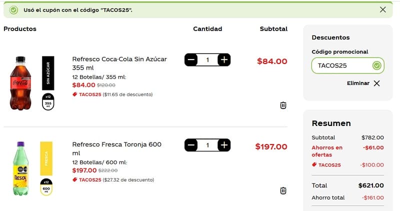The image size is (400, 211).
Task: Click the X icon beside Eliminar
Action: pos(377,83)
